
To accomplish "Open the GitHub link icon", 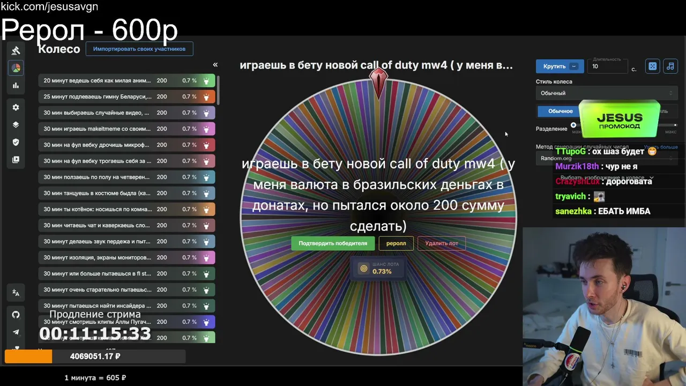I will (16, 315).
